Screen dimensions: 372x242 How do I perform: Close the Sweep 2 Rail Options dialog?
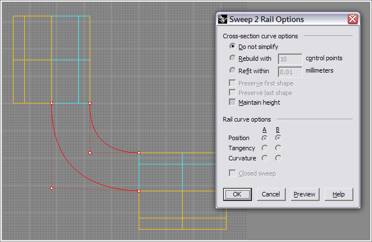coord(352,19)
